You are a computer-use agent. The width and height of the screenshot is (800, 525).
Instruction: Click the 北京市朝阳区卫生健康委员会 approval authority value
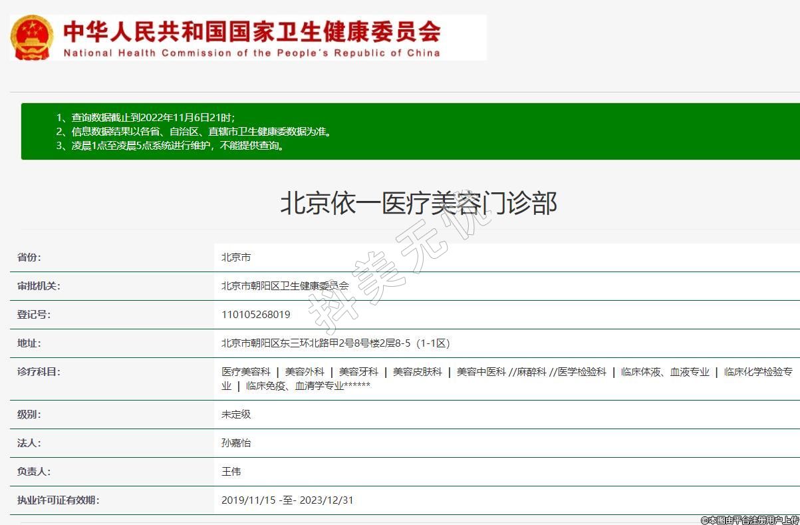point(285,286)
